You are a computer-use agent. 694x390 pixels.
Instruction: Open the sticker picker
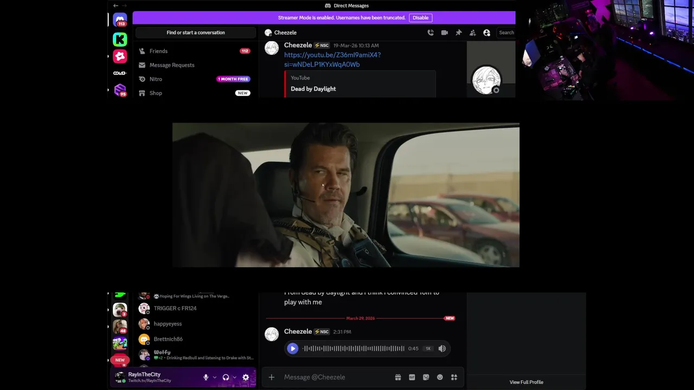click(426, 377)
